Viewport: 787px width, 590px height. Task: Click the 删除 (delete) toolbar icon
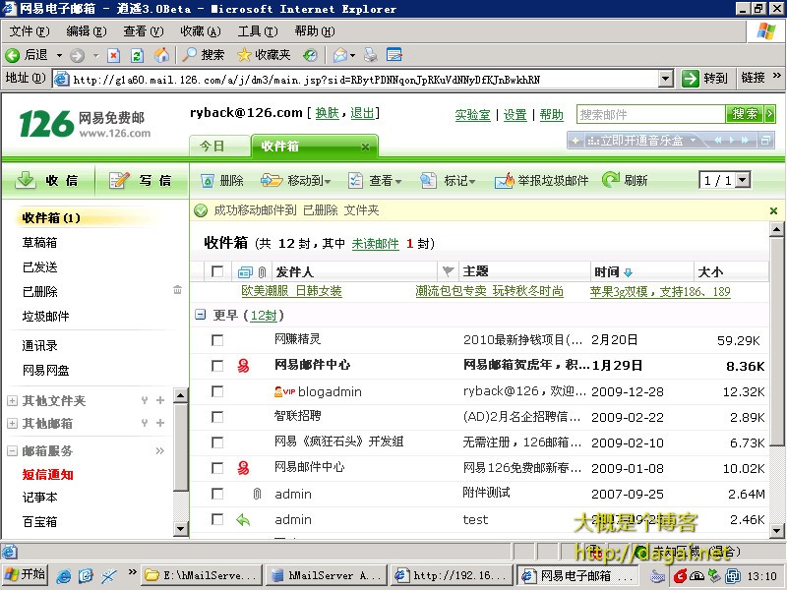pos(208,181)
